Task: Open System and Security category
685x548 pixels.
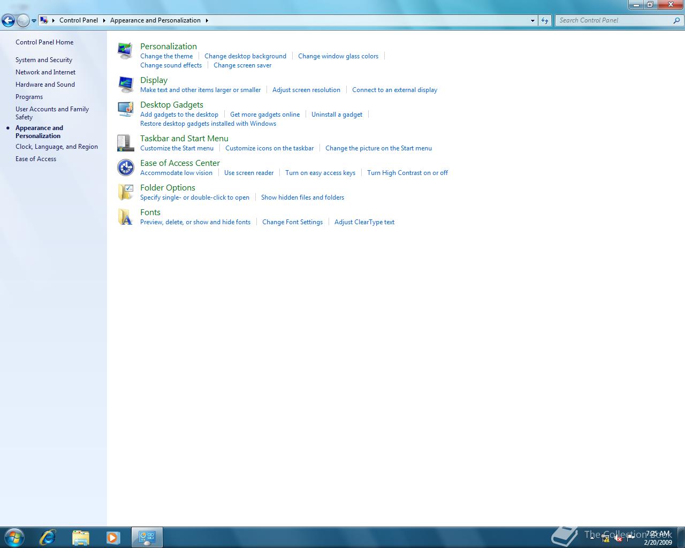Action: [44, 60]
